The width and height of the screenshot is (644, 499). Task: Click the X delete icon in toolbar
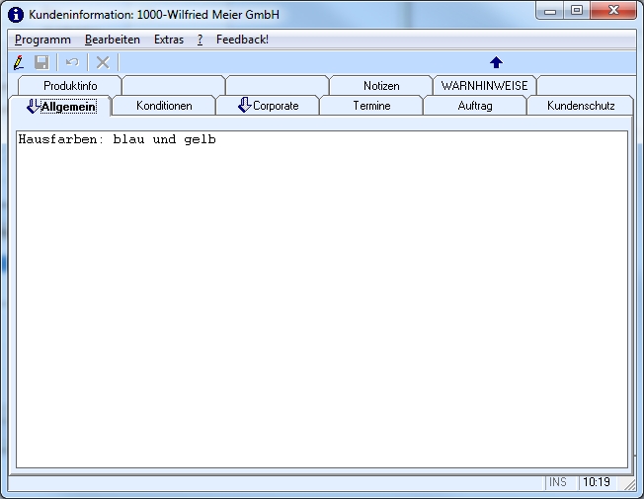click(102, 62)
